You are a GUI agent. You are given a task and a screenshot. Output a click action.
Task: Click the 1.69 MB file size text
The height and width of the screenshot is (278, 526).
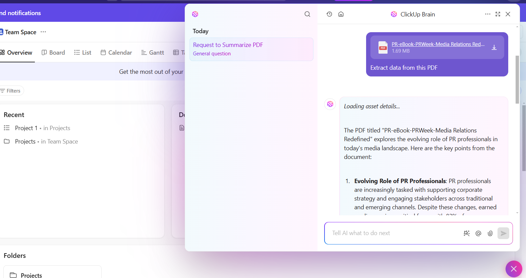401,51
